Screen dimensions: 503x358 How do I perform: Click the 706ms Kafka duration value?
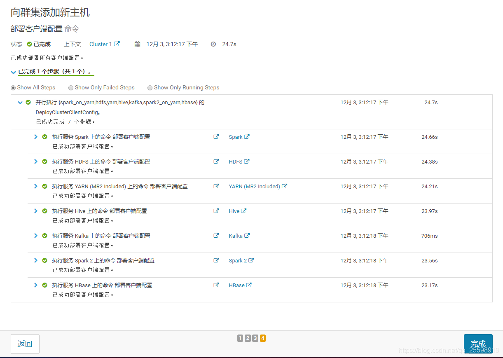[x=429, y=236]
